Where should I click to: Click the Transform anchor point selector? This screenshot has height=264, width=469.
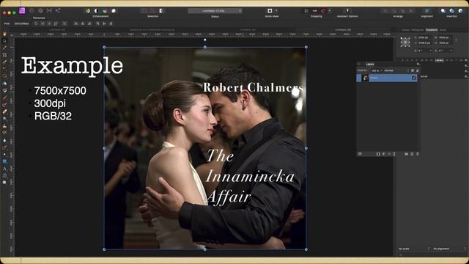[x=405, y=43]
